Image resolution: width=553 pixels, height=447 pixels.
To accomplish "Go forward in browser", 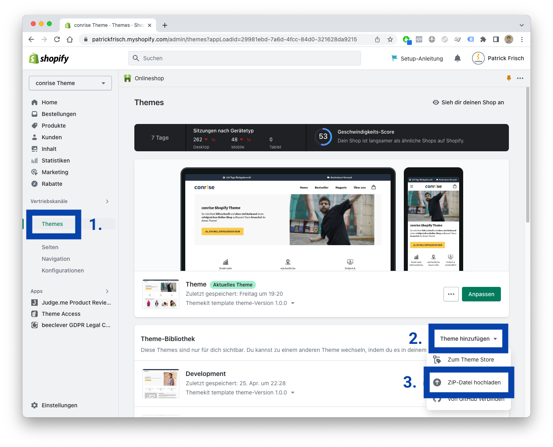I will point(44,39).
